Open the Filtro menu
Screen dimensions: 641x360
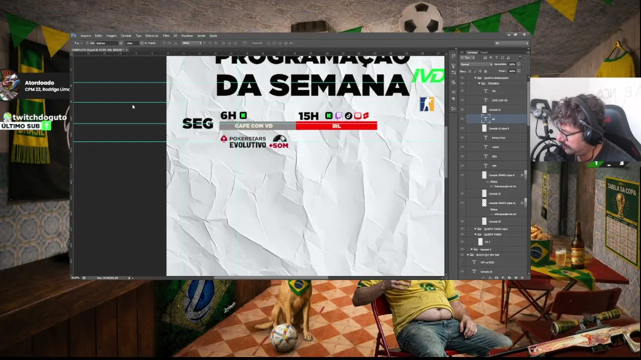(x=166, y=35)
